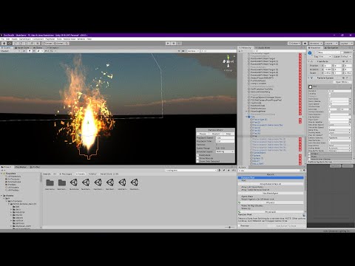Click the editor Pause button

[x=174, y=44]
